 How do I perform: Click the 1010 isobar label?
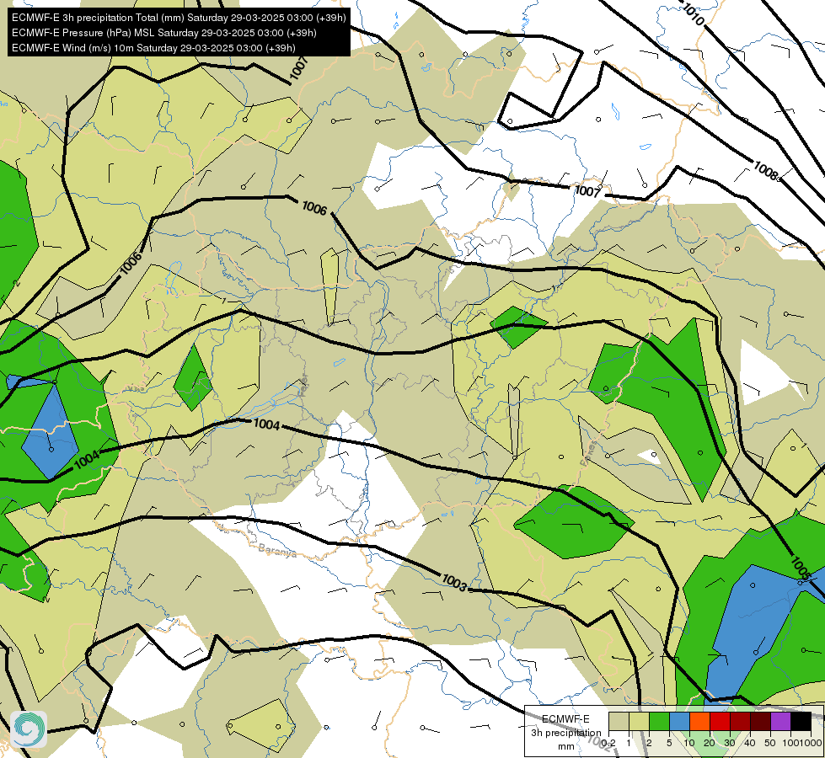click(693, 14)
